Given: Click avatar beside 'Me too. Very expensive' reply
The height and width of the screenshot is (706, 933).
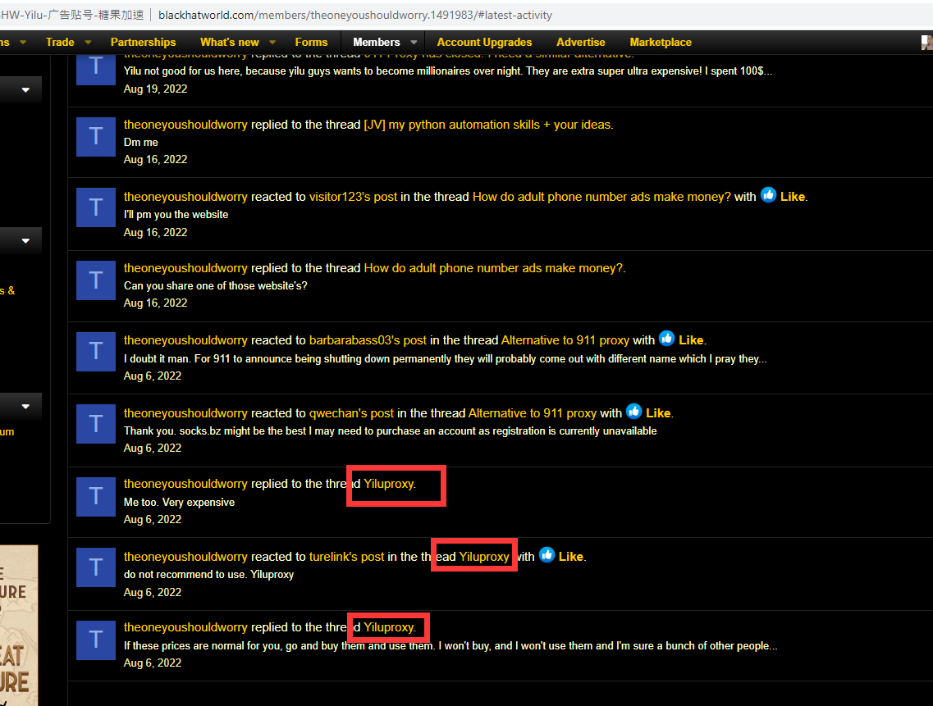Looking at the screenshot, I should tap(96, 497).
